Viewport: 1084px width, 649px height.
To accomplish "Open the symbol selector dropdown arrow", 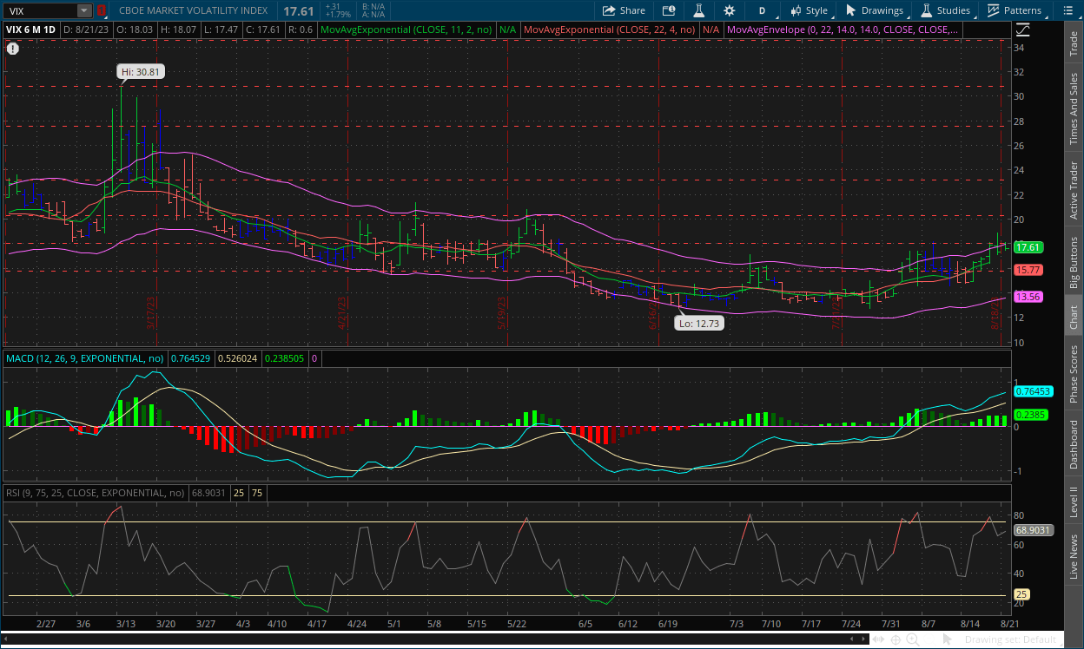I will 84,10.
